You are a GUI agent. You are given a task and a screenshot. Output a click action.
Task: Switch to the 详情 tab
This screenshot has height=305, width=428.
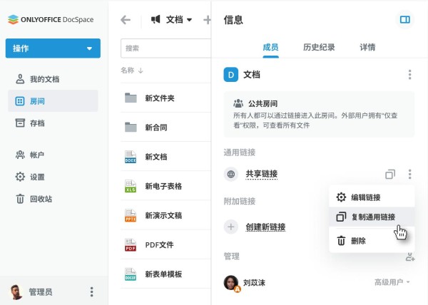[367, 48]
